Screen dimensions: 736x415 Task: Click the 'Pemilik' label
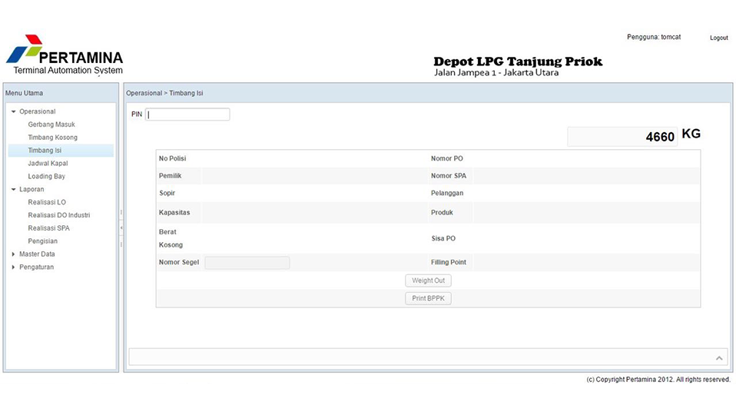tap(170, 176)
